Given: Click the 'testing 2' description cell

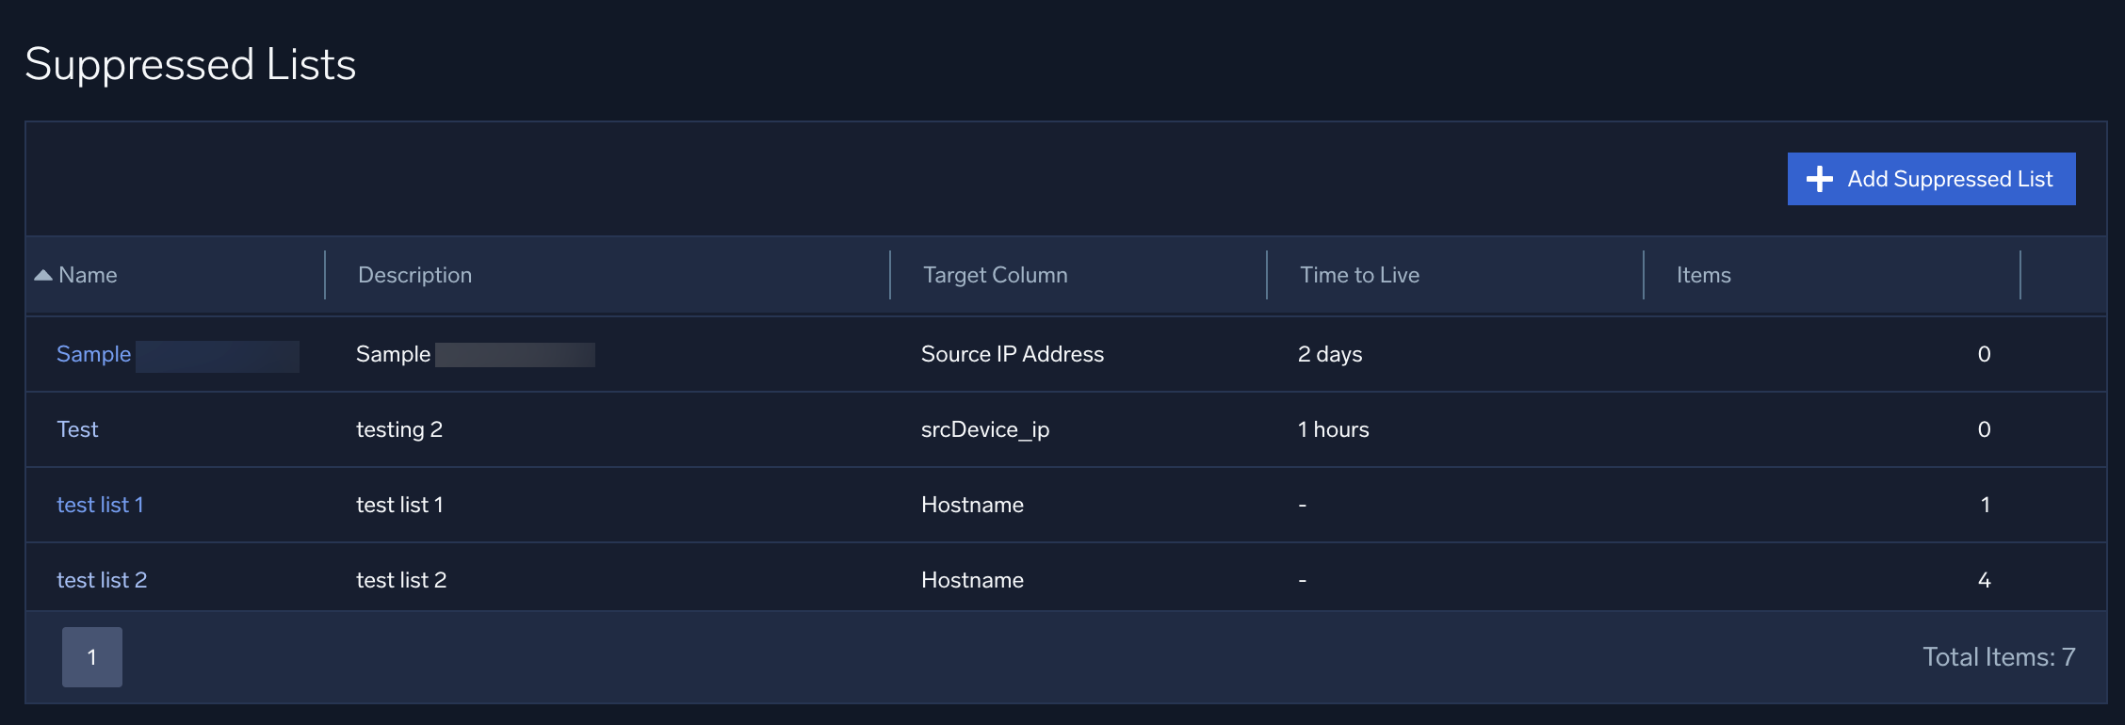Looking at the screenshot, I should point(398,429).
